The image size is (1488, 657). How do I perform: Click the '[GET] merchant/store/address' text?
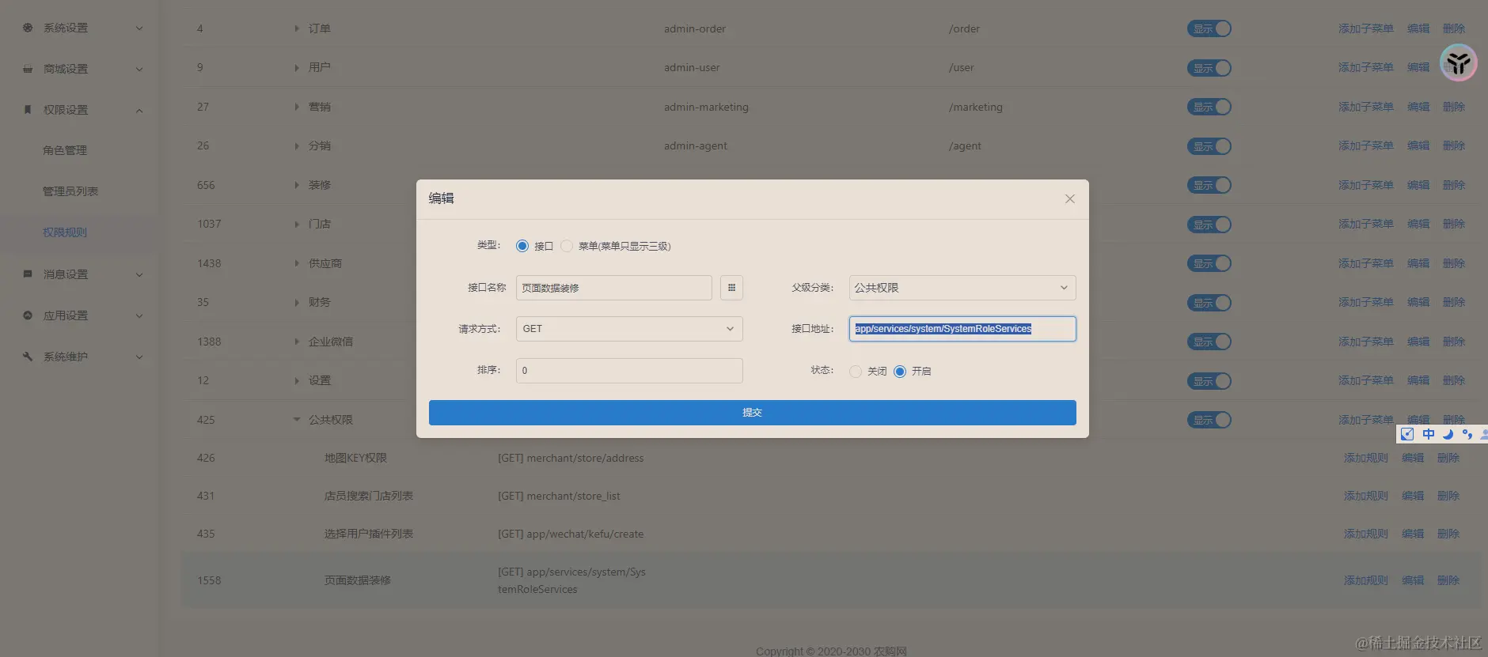tap(571, 458)
